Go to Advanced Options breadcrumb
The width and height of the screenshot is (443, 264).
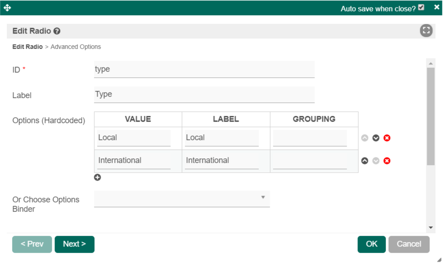coord(76,47)
